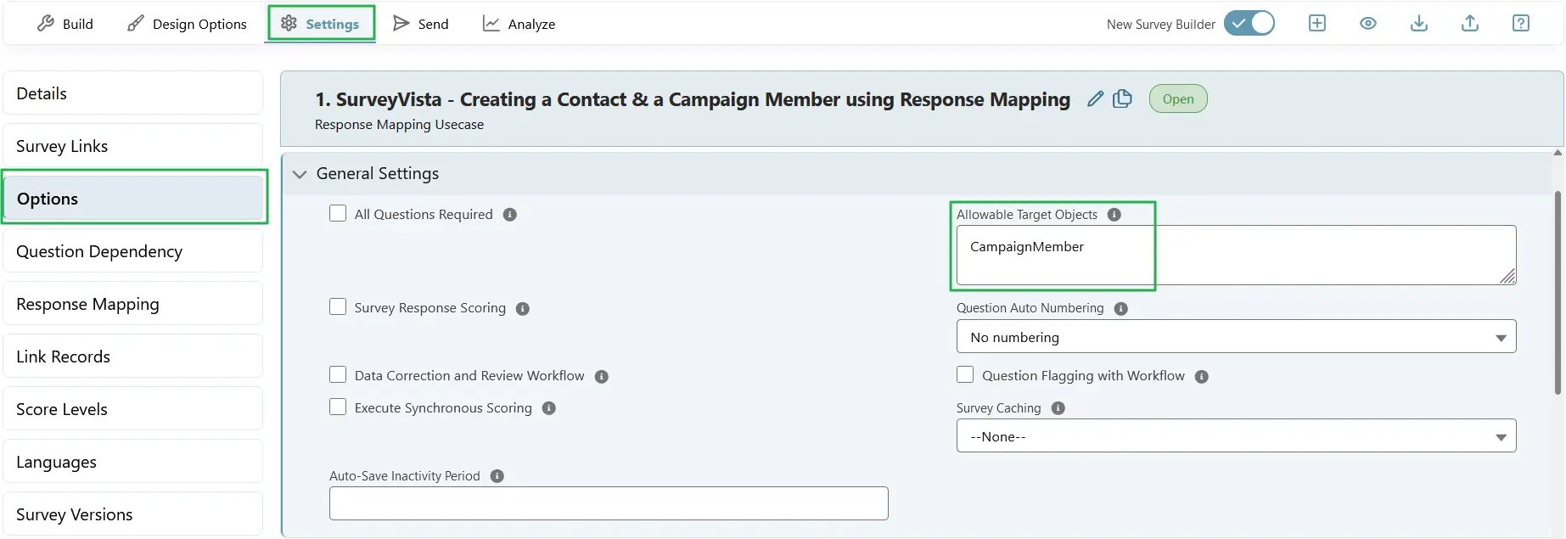The width and height of the screenshot is (1566, 539).
Task: Click the Allowable Target Objects text area
Action: pos(1236,255)
